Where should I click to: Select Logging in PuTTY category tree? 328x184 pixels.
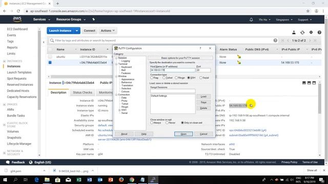pos(126,61)
